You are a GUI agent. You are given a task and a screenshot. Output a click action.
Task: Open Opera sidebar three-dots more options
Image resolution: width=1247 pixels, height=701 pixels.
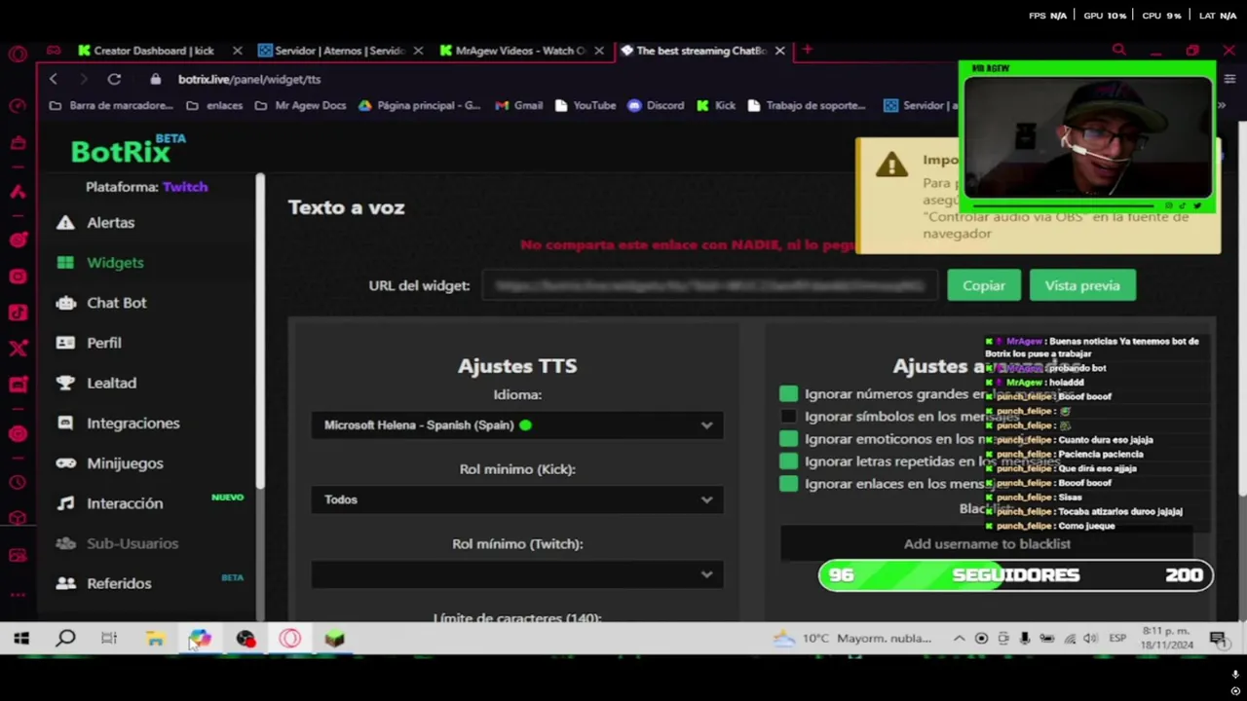(x=18, y=593)
